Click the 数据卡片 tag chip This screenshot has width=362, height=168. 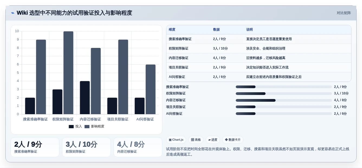[233, 140]
